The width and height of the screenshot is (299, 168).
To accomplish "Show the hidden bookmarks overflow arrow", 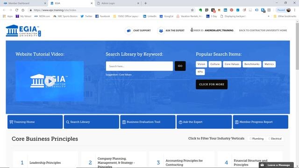I will tap(269, 16).
